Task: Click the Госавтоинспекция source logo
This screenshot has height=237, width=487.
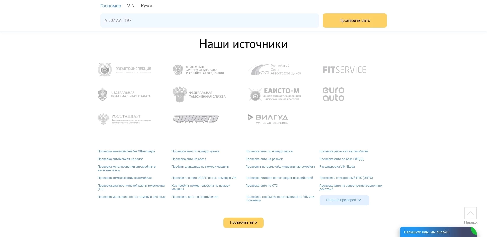Action: 125,69
